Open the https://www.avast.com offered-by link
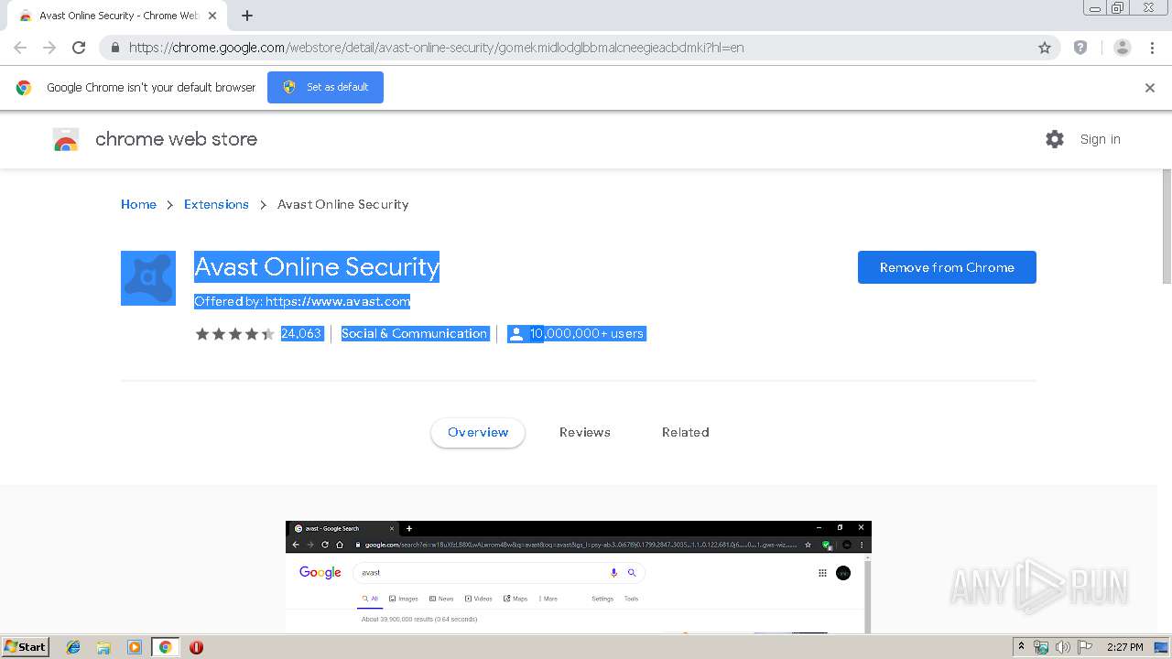This screenshot has width=1172, height=659. [338, 301]
